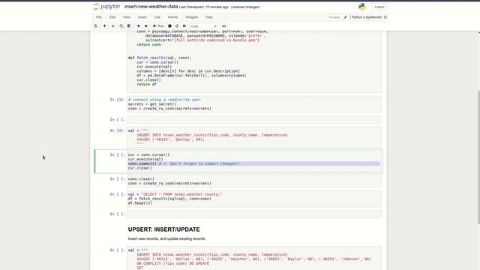Click the page vertical scrollbar

pyautogui.click(x=478, y=157)
